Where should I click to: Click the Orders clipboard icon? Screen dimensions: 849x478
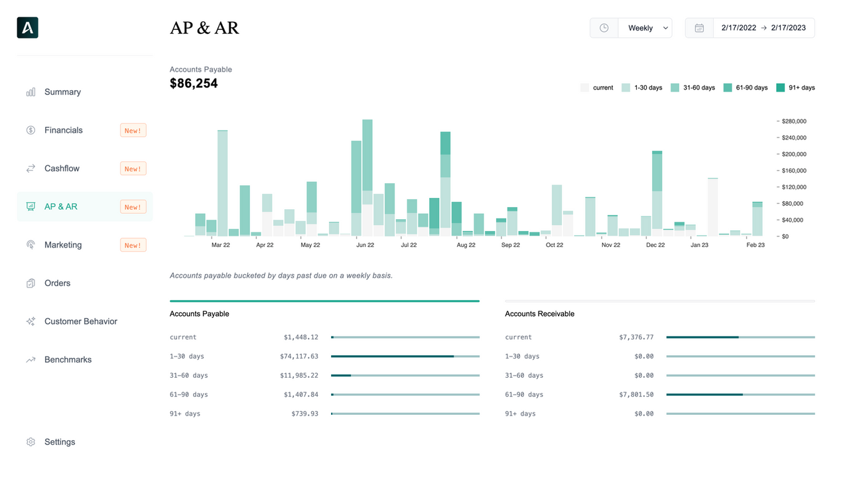(31, 283)
